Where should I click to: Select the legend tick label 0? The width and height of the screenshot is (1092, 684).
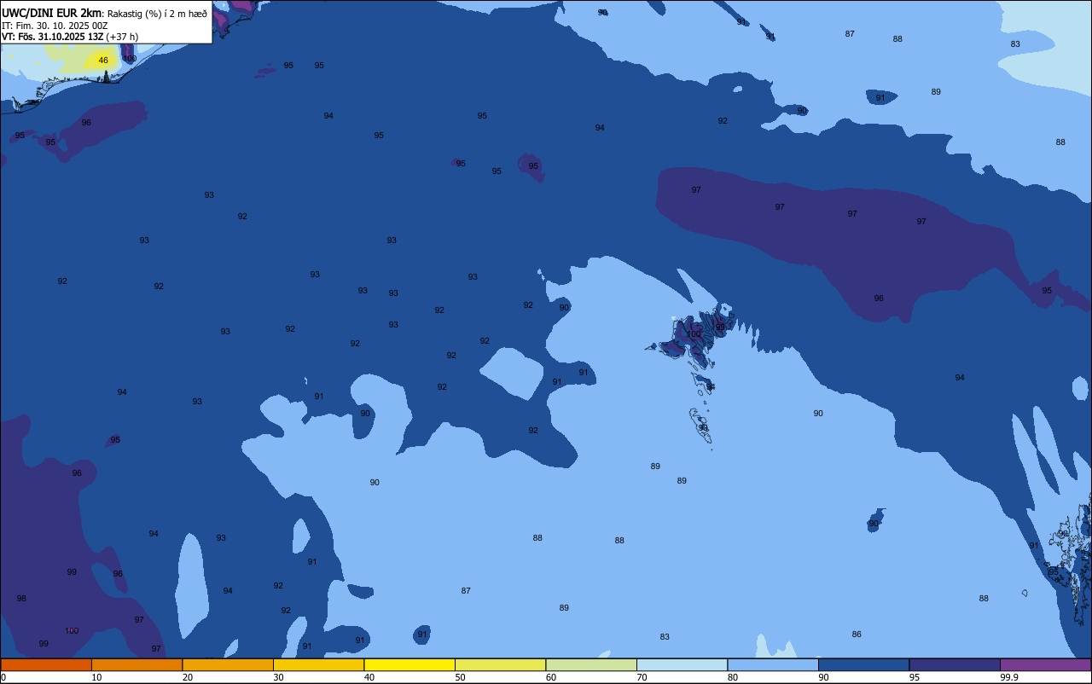tap(3, 677)
